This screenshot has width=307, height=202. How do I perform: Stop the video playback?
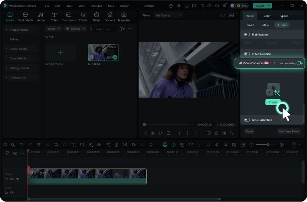tap(168, 133)
